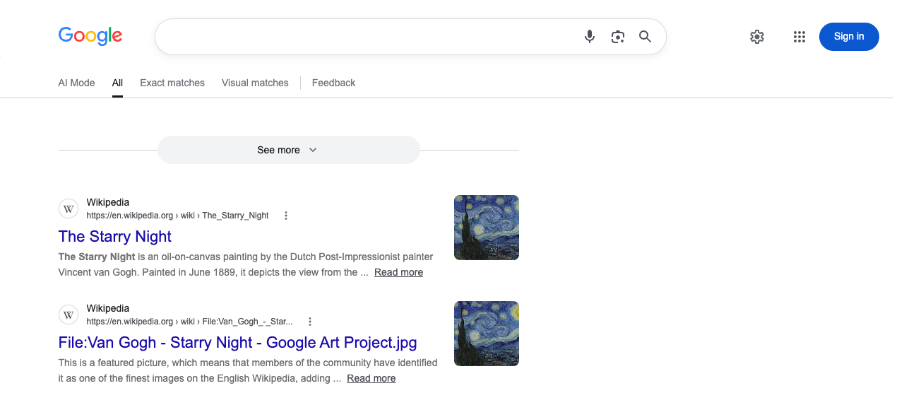Open File:Van Gogh - Starry Night result link
The width and height of the screenshot is (904, 405).
[x=237, y=342]
